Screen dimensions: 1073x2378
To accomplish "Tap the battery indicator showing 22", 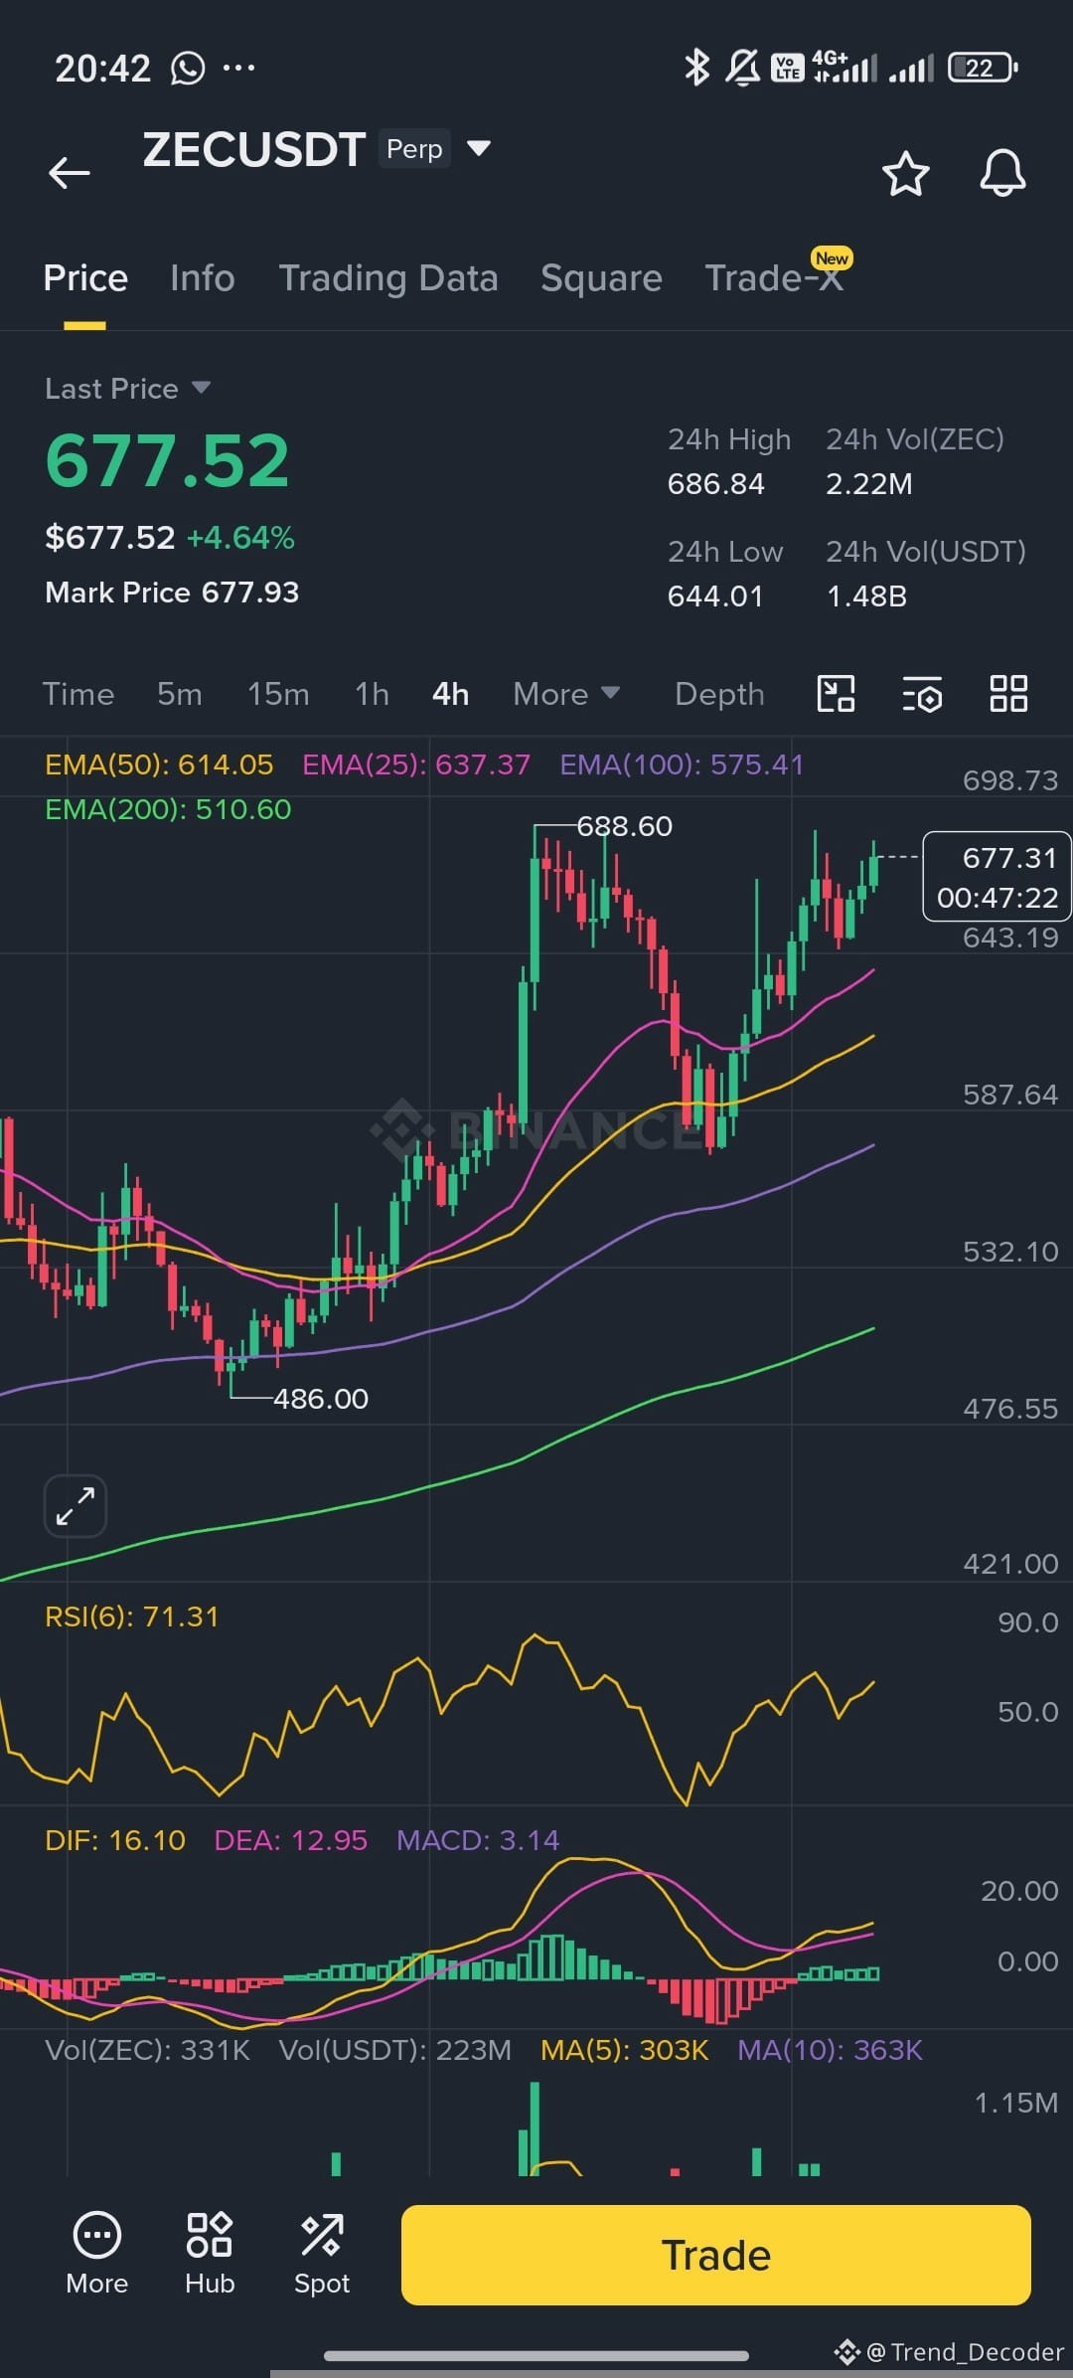I will pos(983,68).
